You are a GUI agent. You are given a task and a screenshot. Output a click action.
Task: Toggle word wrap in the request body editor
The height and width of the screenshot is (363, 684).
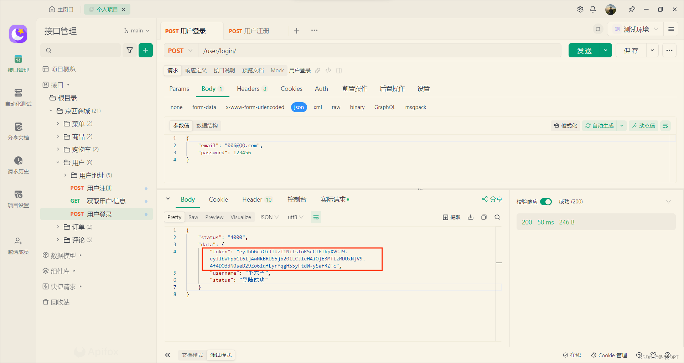click(665, 126)
